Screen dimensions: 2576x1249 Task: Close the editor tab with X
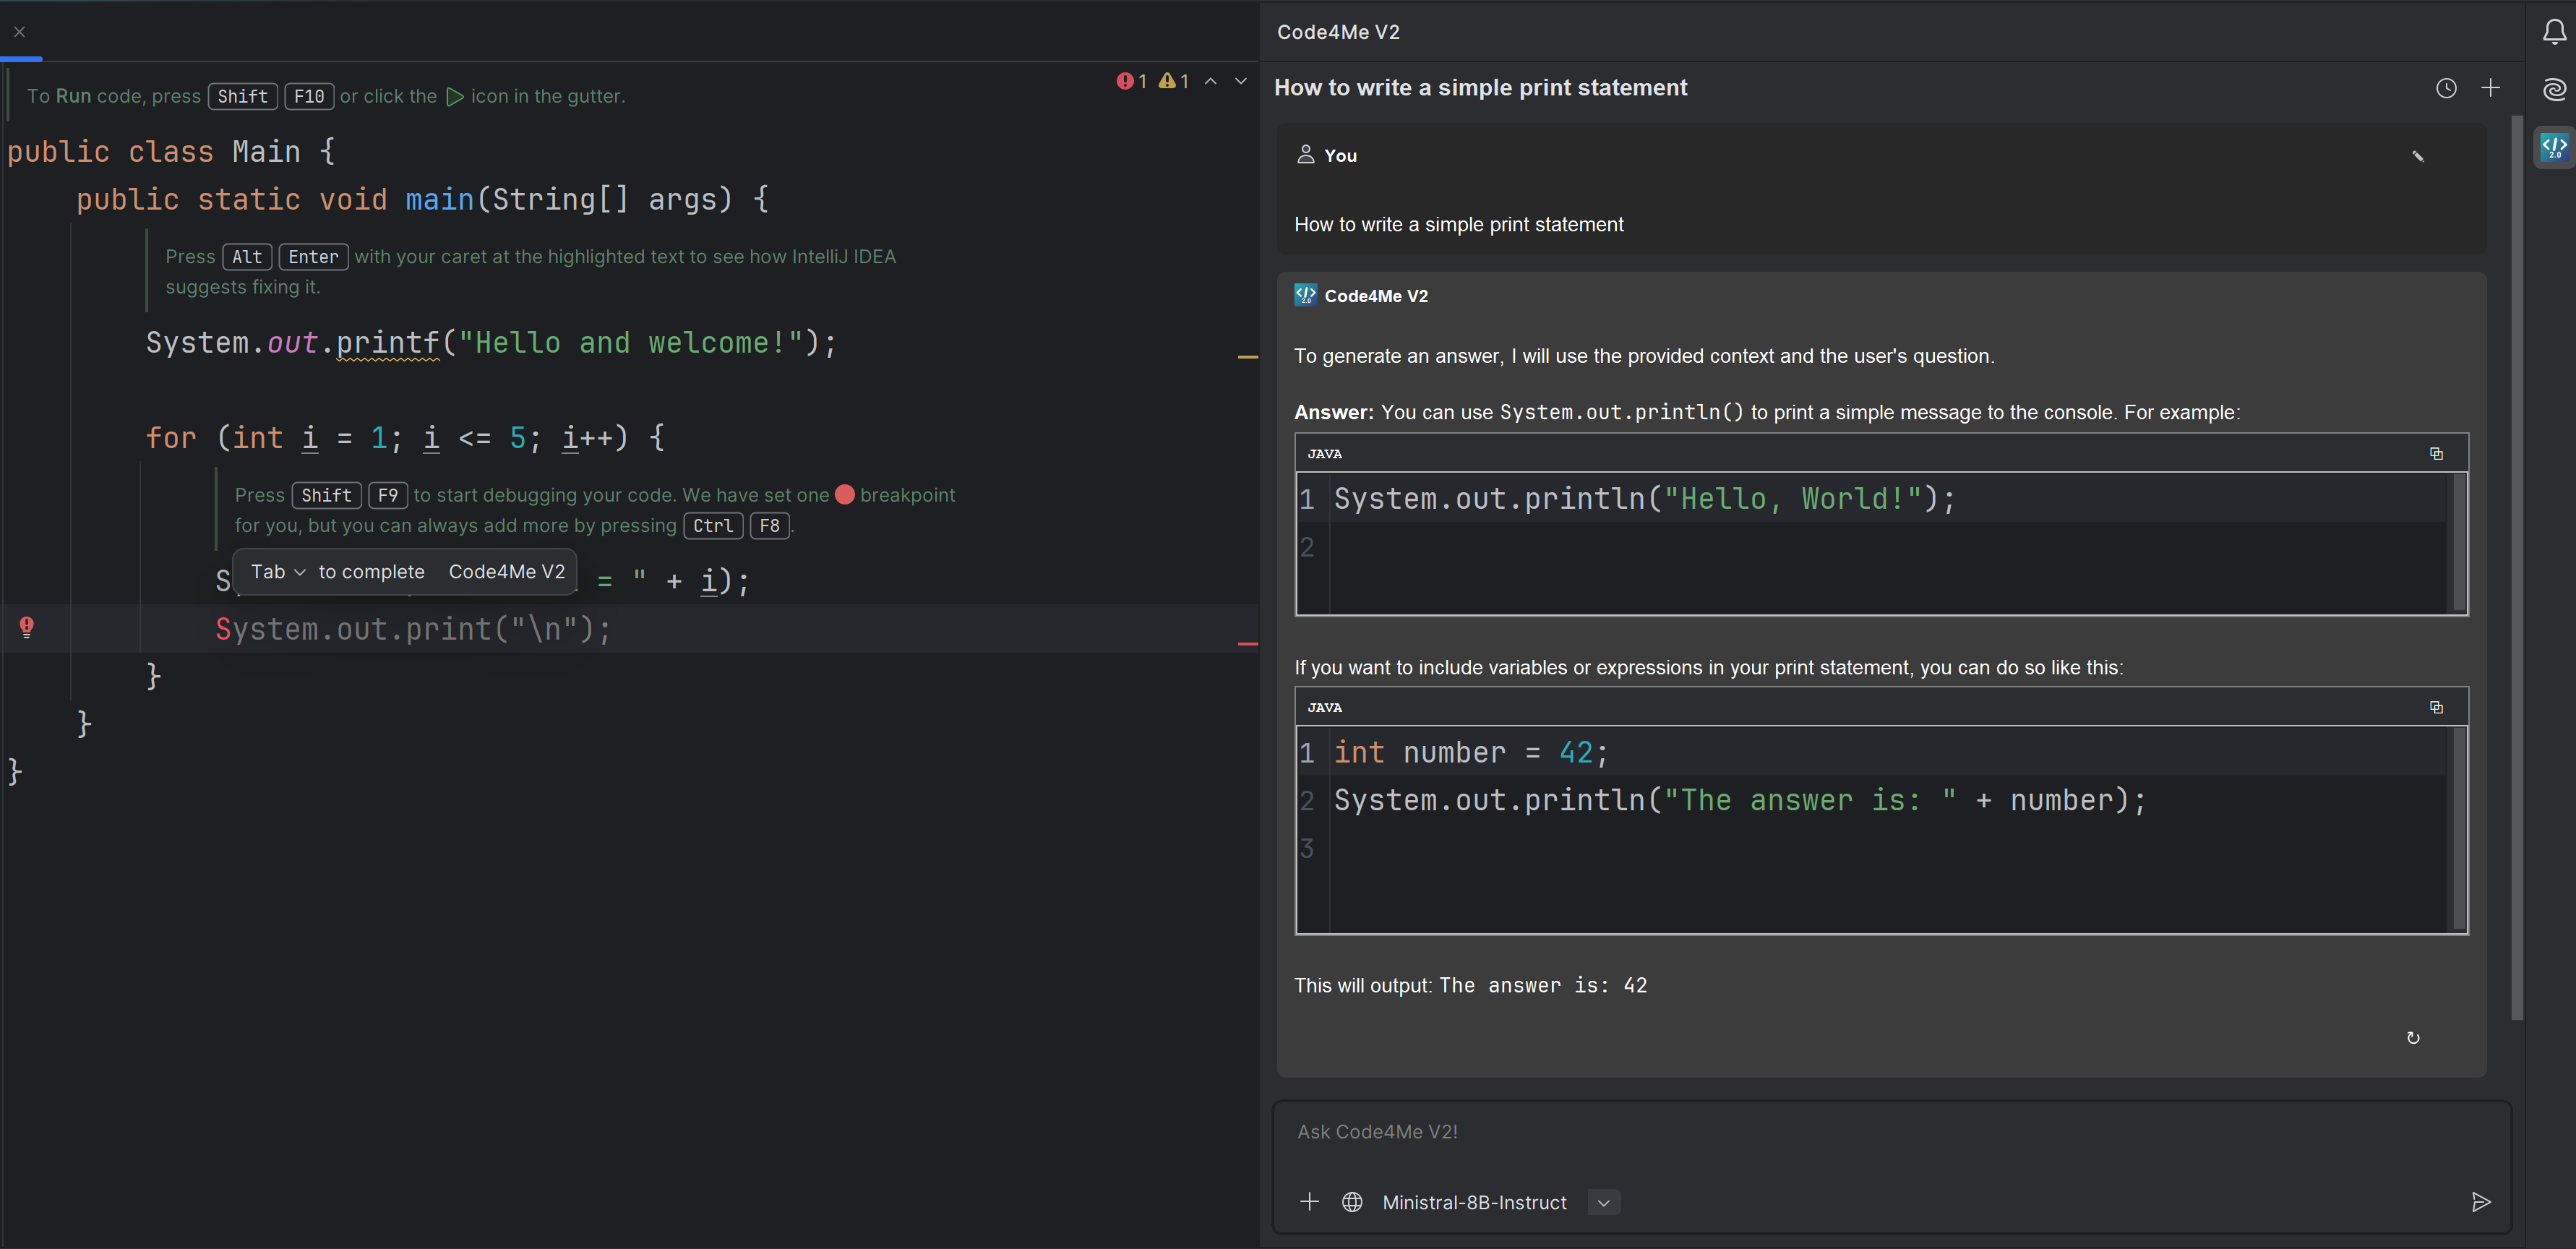pos(19,32)
